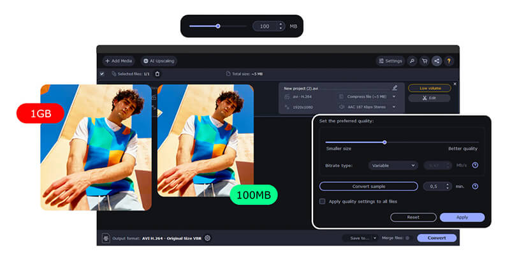Click the 100 MB size input field

265,26
